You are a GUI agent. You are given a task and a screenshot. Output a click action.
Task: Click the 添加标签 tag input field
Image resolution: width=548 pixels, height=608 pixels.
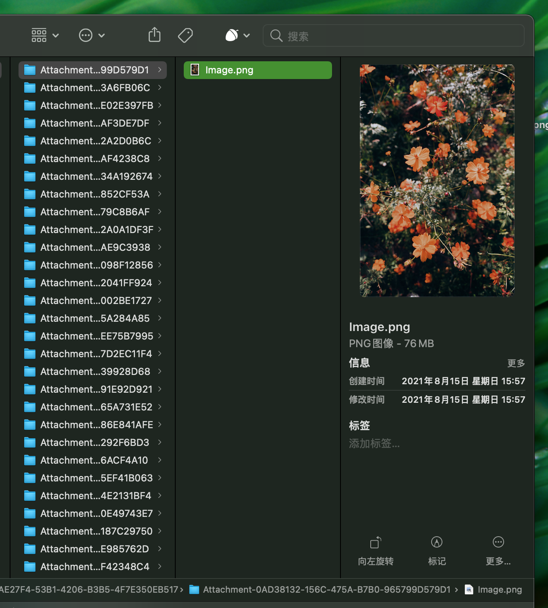pos(374,444)
